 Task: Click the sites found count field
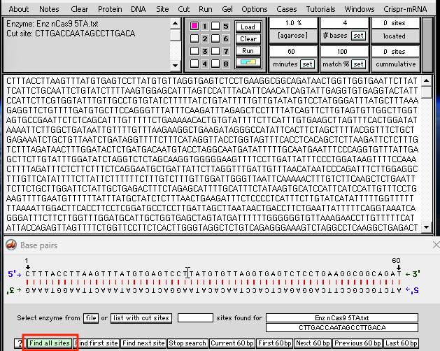tap(195, 318)
